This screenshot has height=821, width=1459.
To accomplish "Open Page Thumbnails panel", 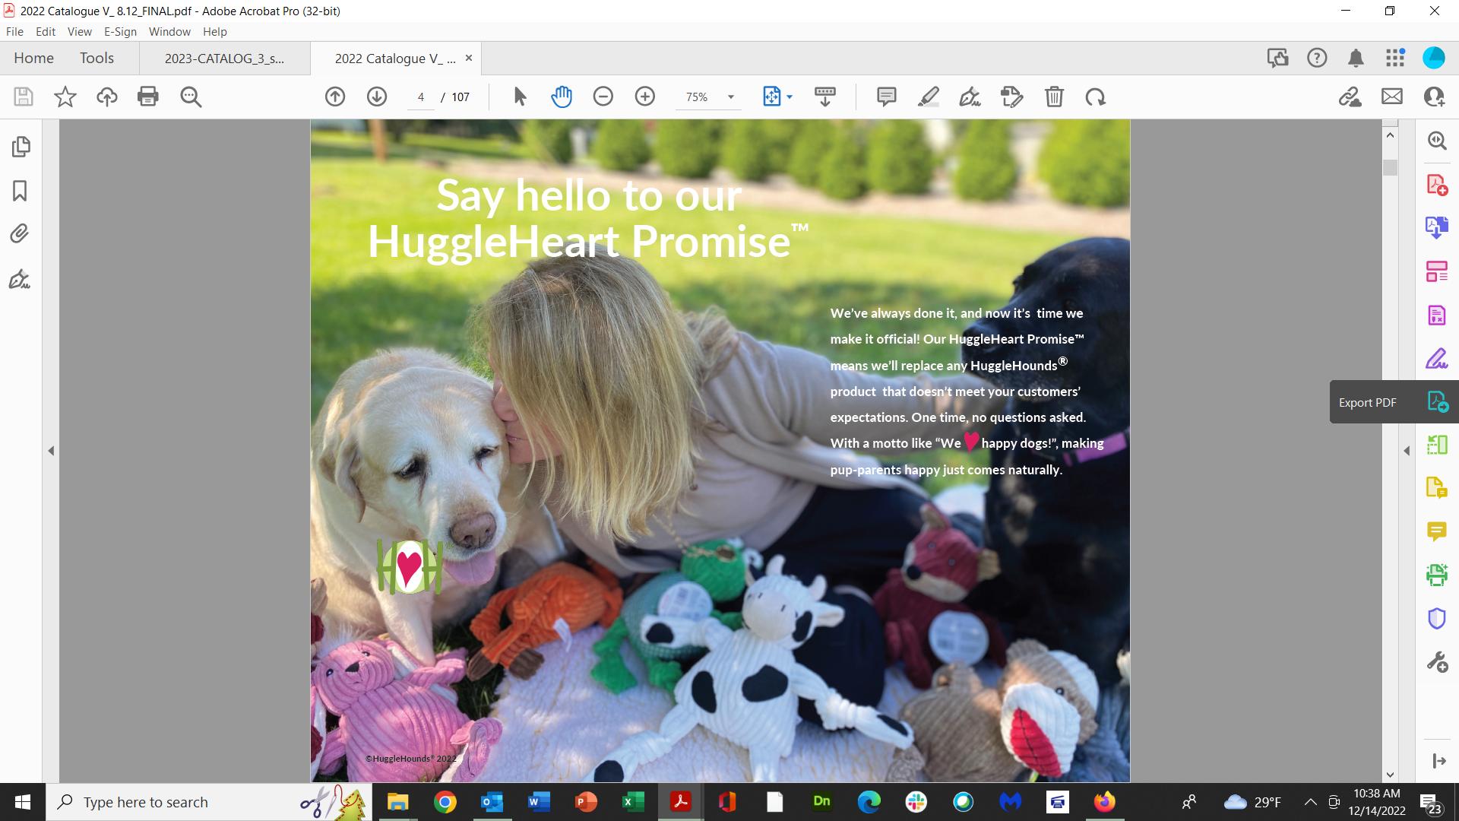I will pos(21,146).
